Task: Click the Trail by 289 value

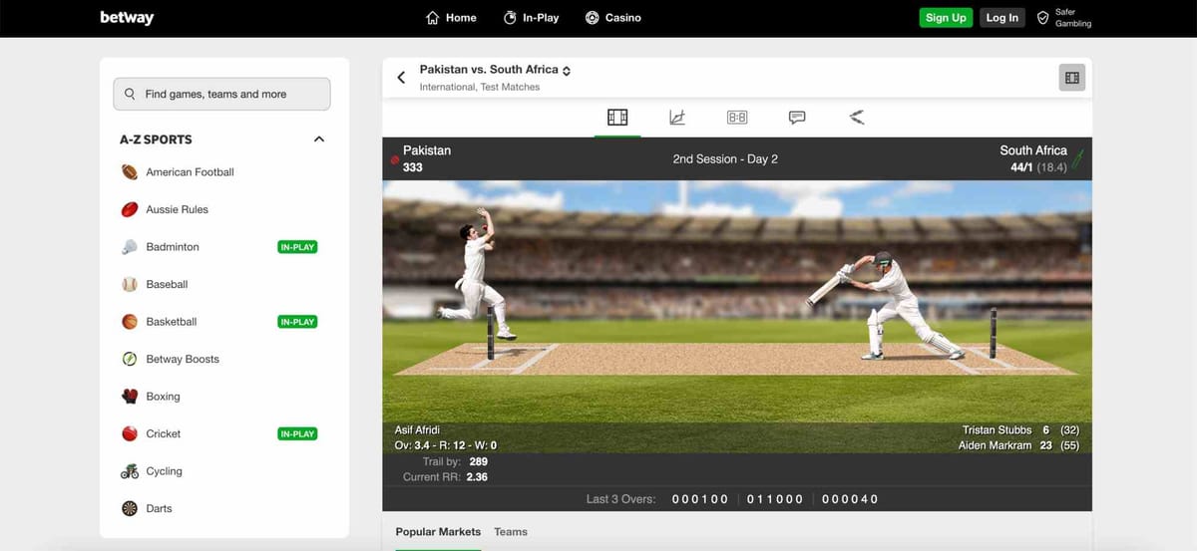Action: (x=478, y=462)
